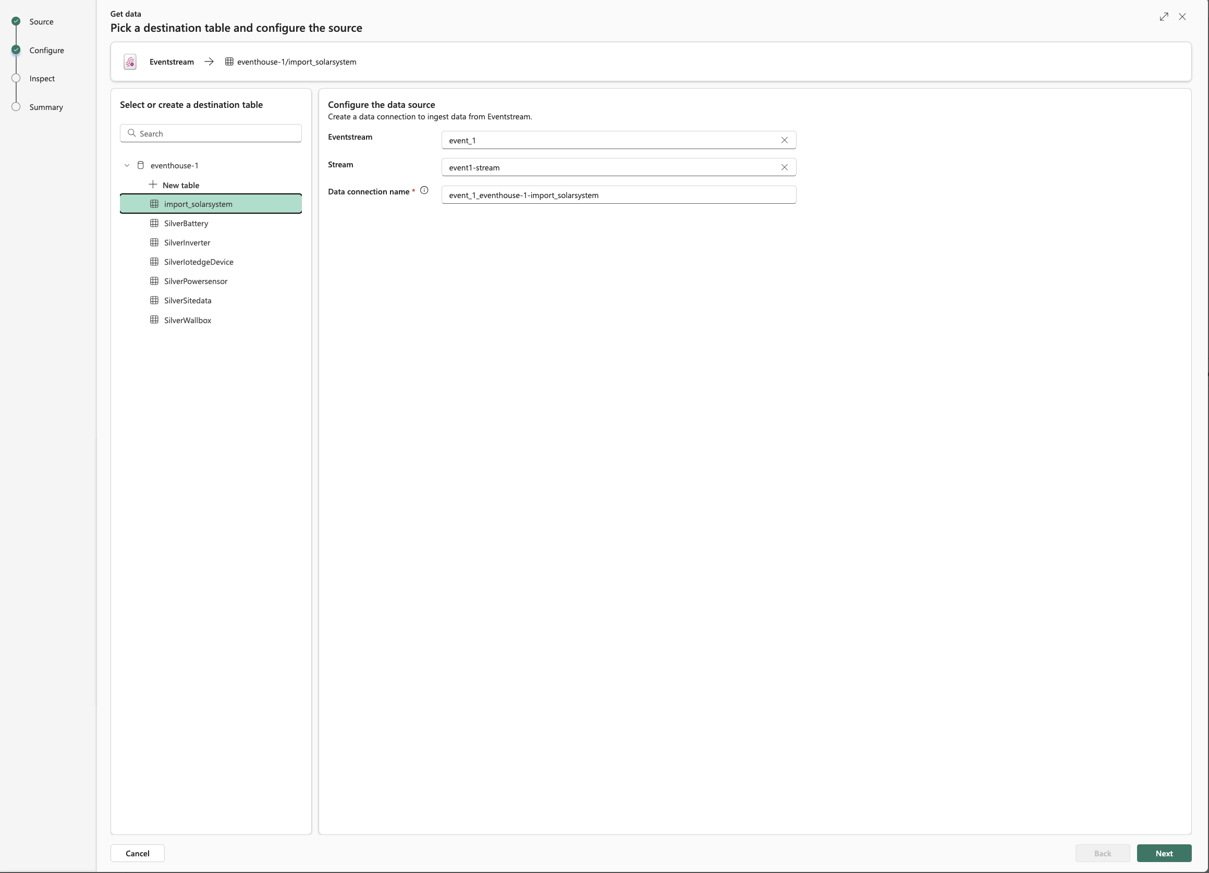Click the Eventstream source icon

pos(130,62)
